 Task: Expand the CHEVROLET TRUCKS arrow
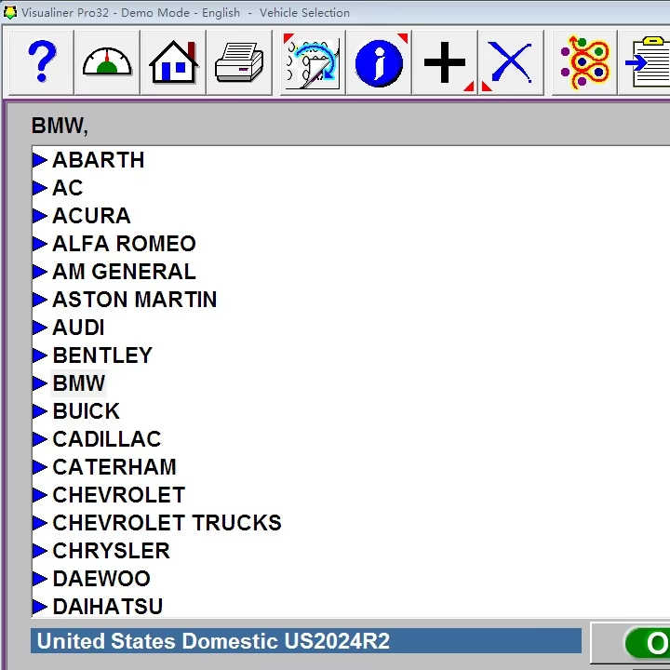click(40, 523)
